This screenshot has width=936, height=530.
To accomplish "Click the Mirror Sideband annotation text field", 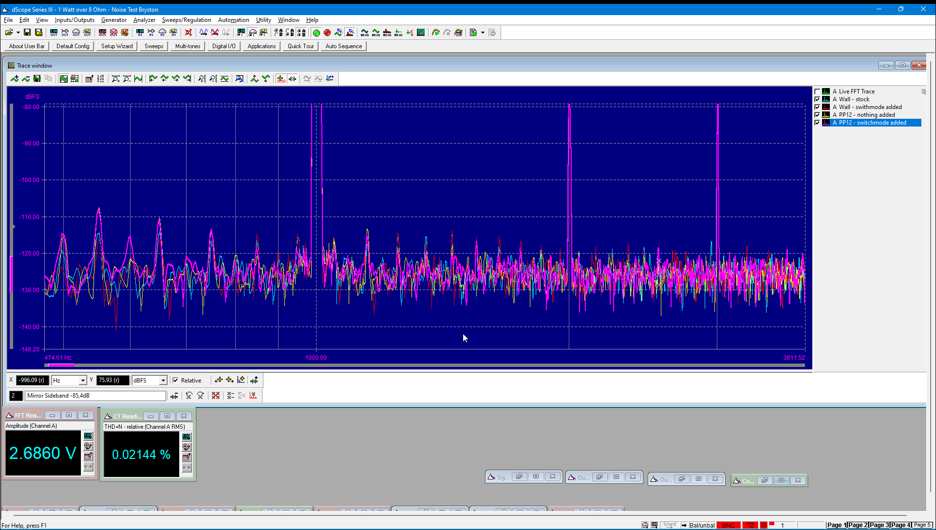I will pyautogui.click(x=95, y=396).
